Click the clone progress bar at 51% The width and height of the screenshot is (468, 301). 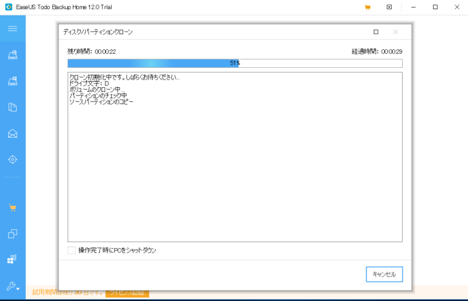point(234,63)
